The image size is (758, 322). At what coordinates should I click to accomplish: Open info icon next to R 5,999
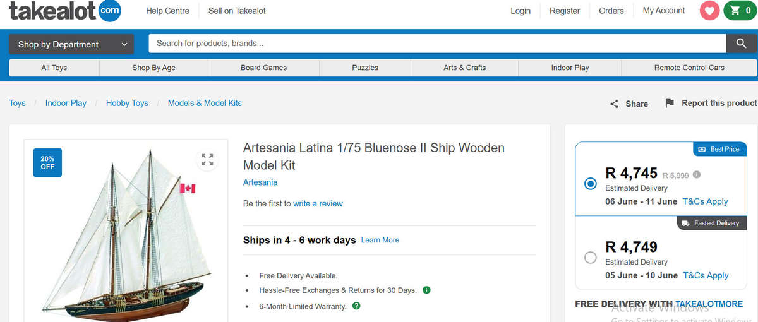click(x=697, y=174)
